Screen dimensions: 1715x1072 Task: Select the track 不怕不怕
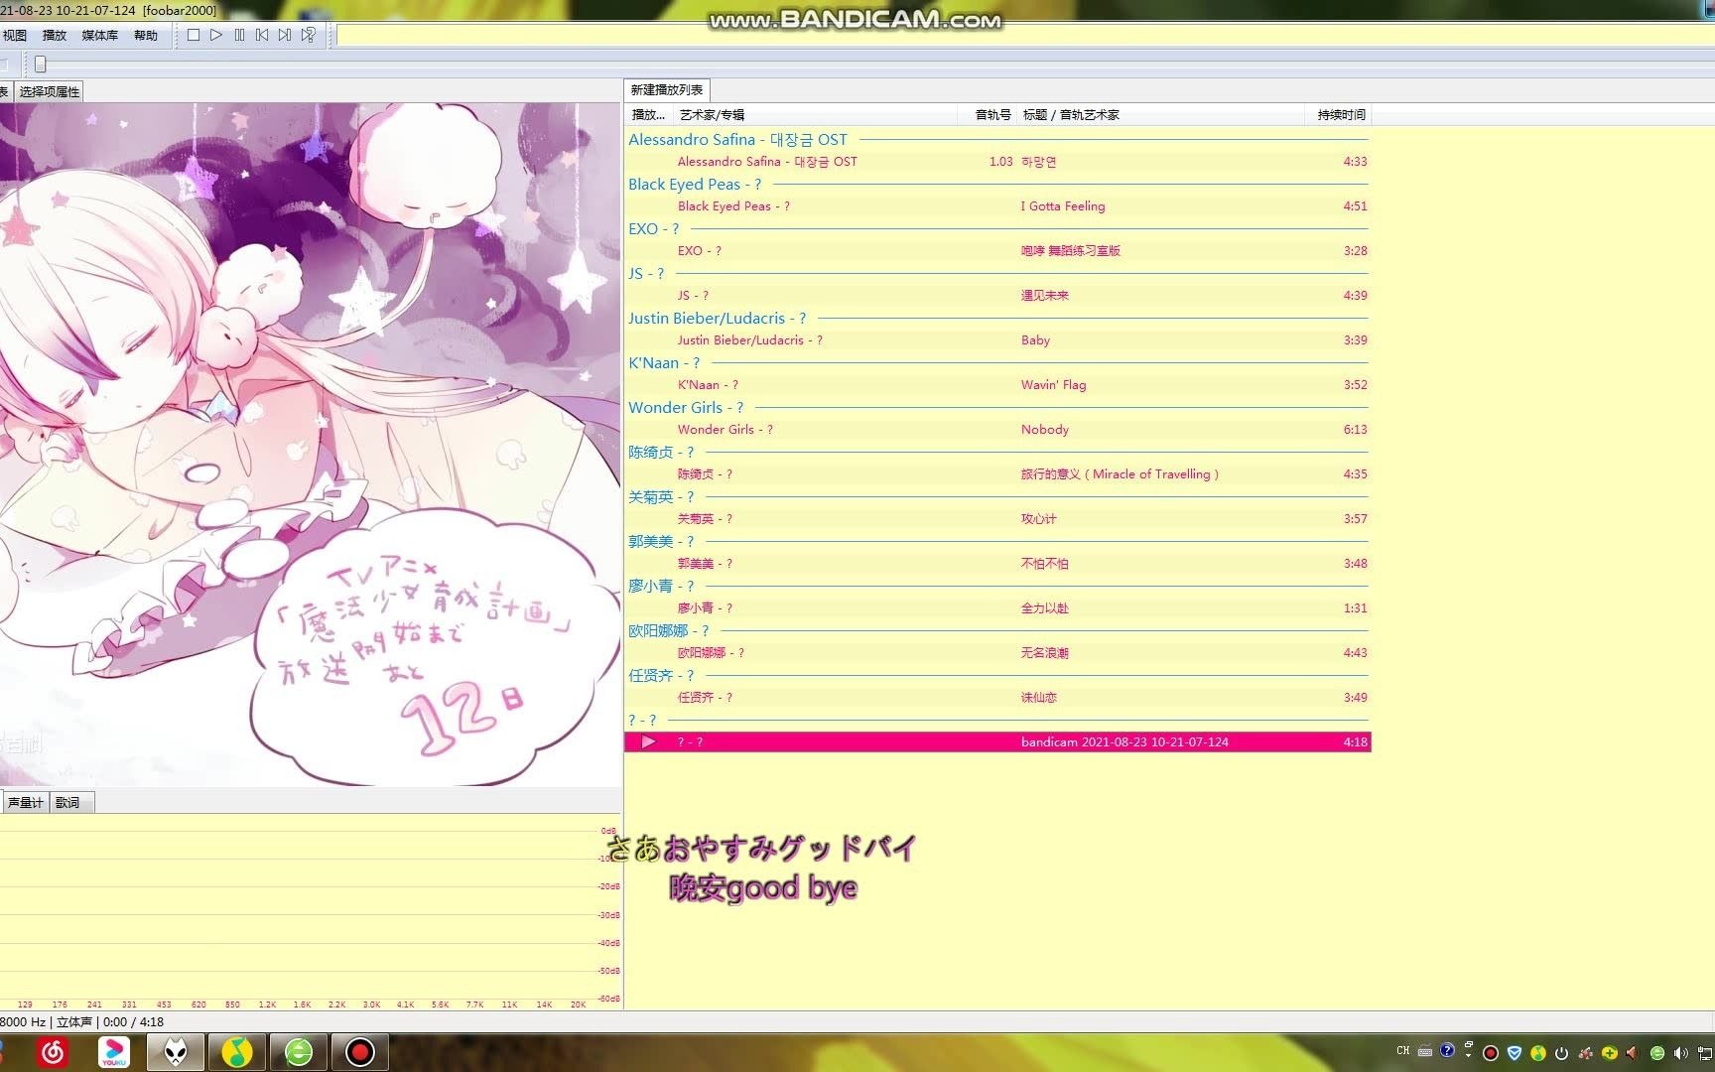pyautogui.click(x=1044, y=563)
